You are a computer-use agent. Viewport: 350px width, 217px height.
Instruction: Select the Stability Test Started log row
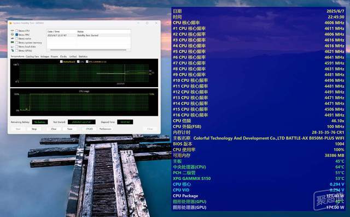89,35
